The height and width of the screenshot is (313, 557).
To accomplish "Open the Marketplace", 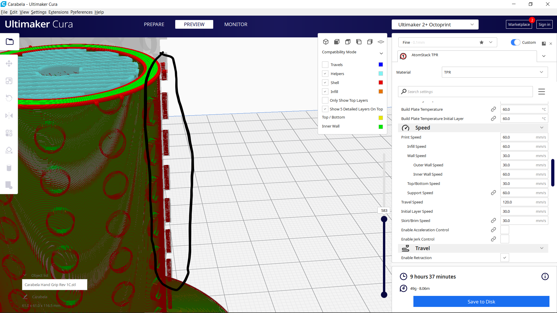I will pos(519,24).
